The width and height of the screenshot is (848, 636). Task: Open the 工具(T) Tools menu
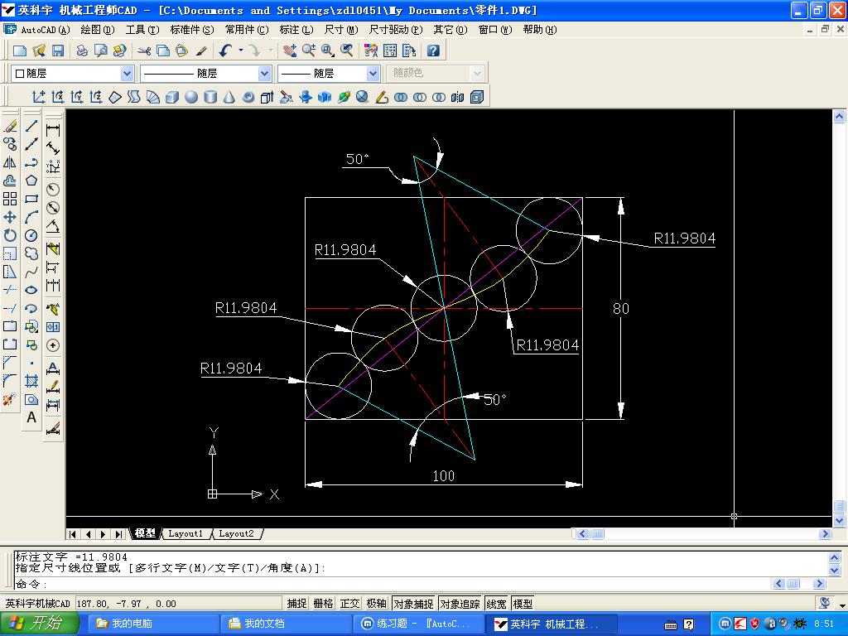pos(142,30)
